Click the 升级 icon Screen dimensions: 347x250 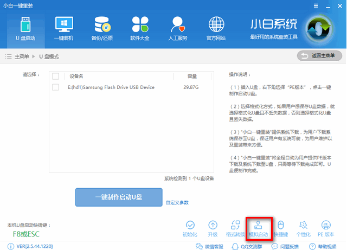tap(213, 229)
